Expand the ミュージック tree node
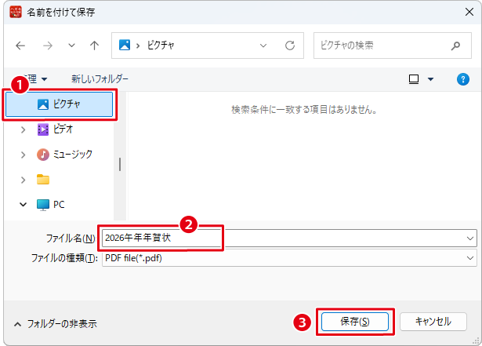Image resolution: width=482 pixels, height=346 pixels. click(x=24, y=155)
